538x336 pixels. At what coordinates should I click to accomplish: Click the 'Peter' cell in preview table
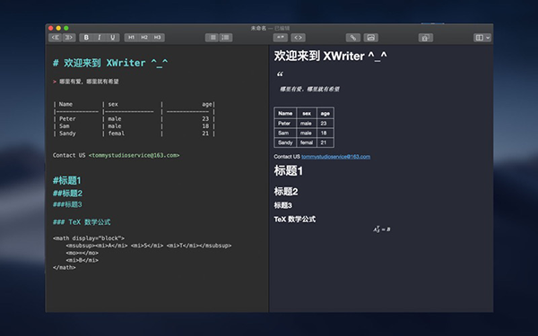tap(285, 124)
